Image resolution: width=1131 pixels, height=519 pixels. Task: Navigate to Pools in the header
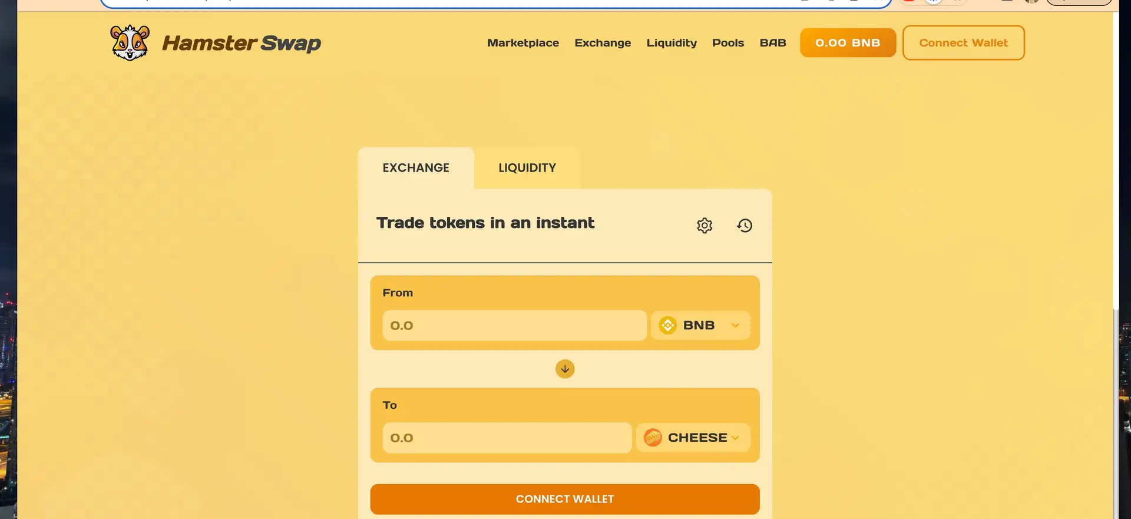pos(728,43)
